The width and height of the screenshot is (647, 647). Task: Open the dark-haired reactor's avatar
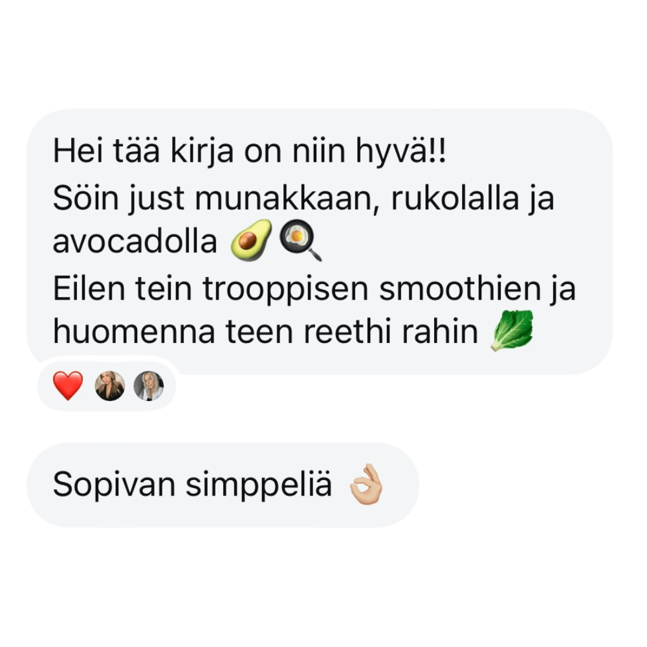pyautogui.click(x=110, y=386)
